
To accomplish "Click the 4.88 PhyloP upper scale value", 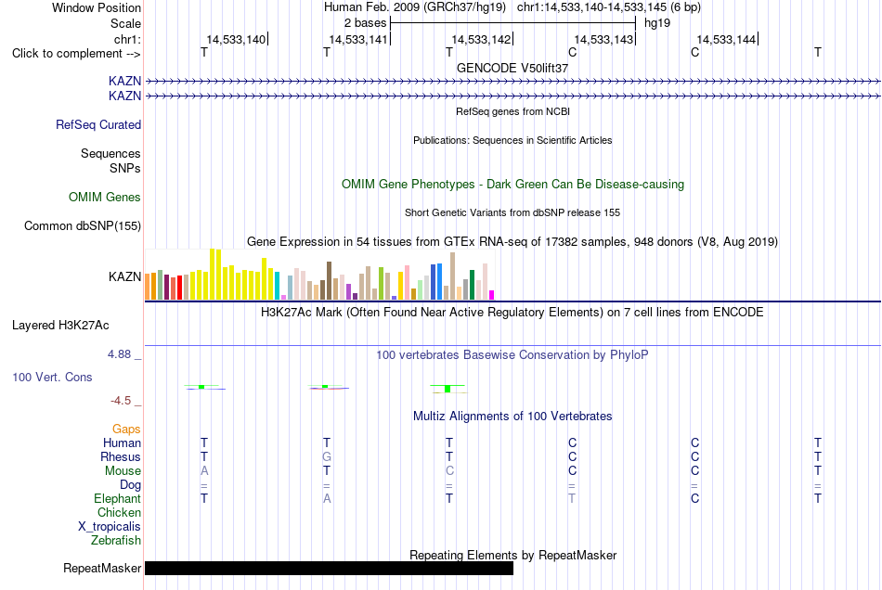I will pos(119,354).
